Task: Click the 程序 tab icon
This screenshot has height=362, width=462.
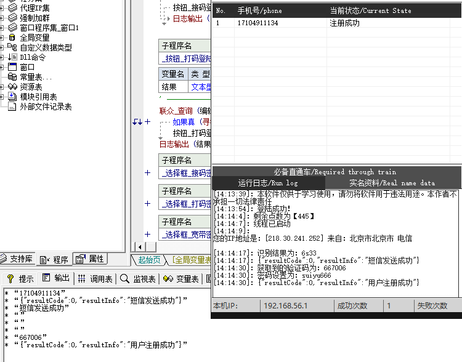Action: (x=45, y=260)
